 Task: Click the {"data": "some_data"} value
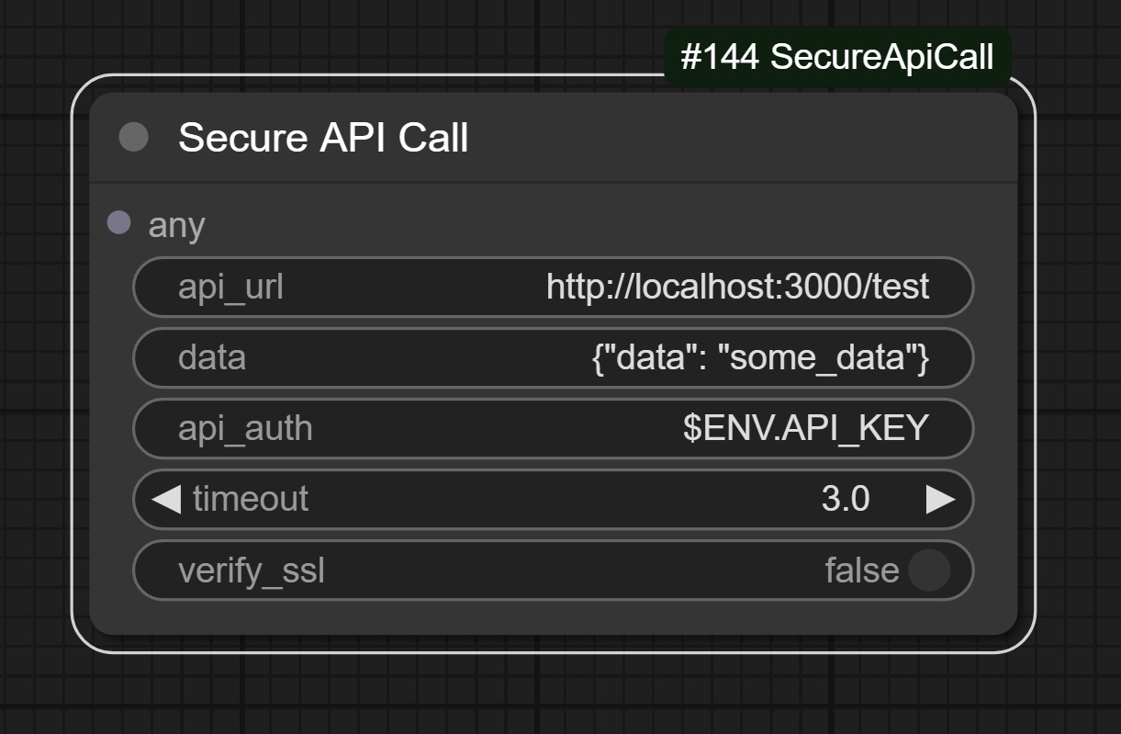760,357
